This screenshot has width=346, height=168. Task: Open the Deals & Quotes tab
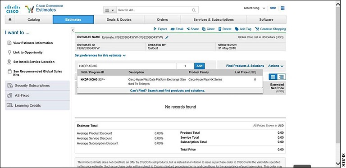(119, 19)
